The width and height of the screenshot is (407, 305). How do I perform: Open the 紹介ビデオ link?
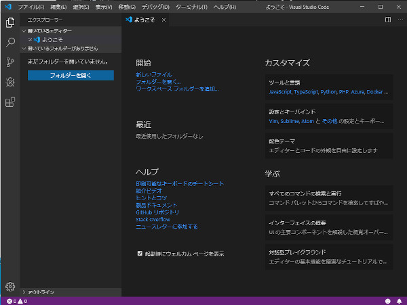pyautogui.click(x=149, y=191)
